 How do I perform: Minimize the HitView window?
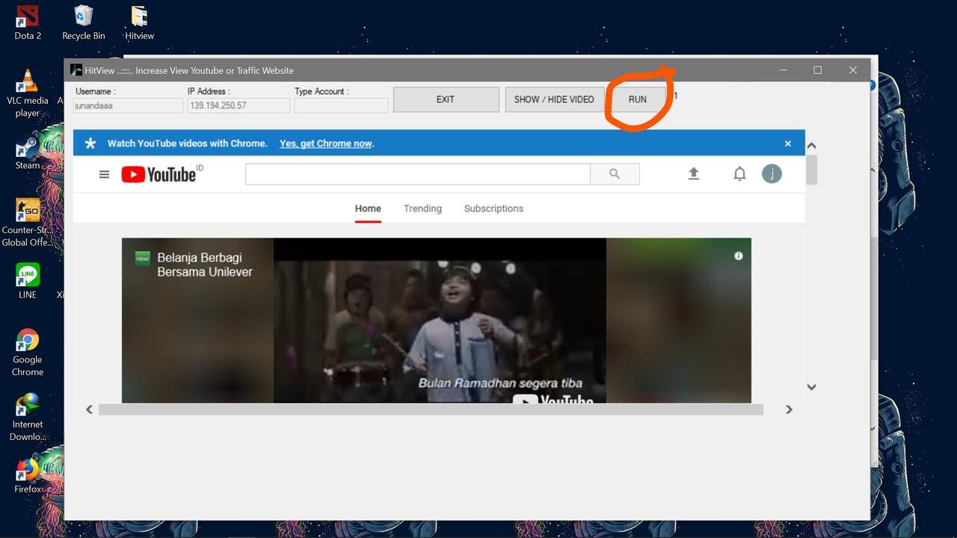[x=784, y=70]
